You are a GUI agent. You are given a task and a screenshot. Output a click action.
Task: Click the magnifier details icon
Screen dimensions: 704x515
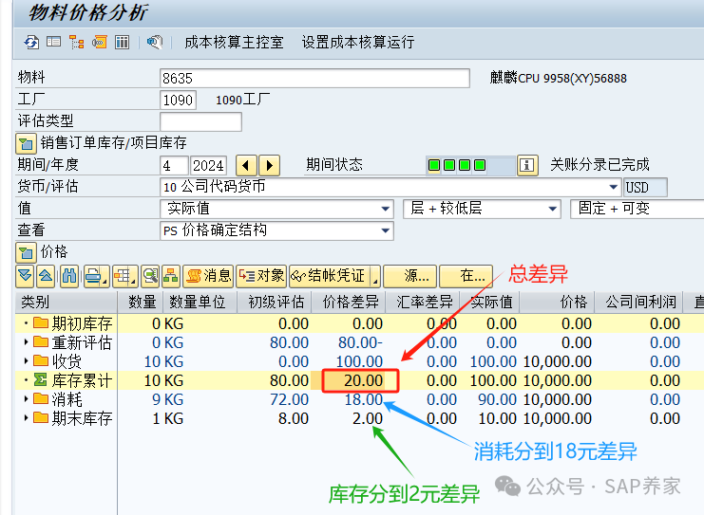point(150,276)
